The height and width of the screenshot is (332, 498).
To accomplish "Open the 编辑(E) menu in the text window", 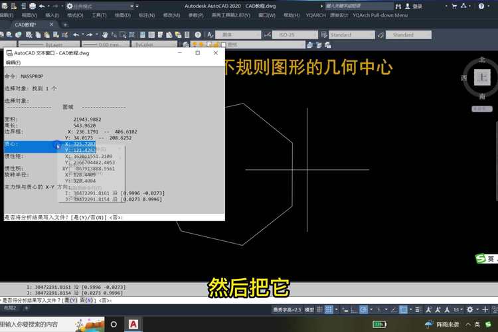I will pos(13,62).
